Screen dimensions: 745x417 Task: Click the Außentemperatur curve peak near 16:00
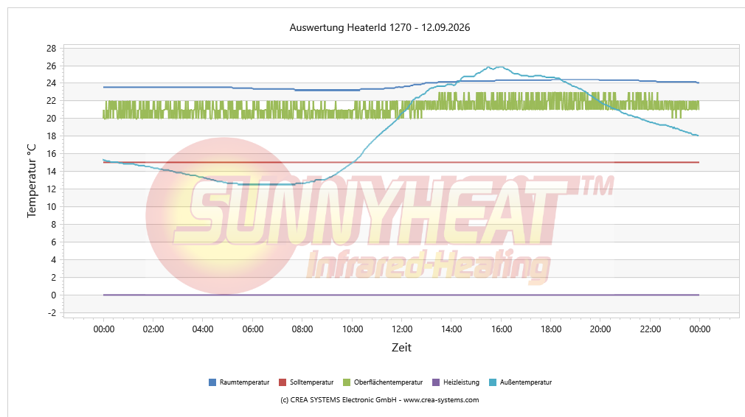click(500, 67)
